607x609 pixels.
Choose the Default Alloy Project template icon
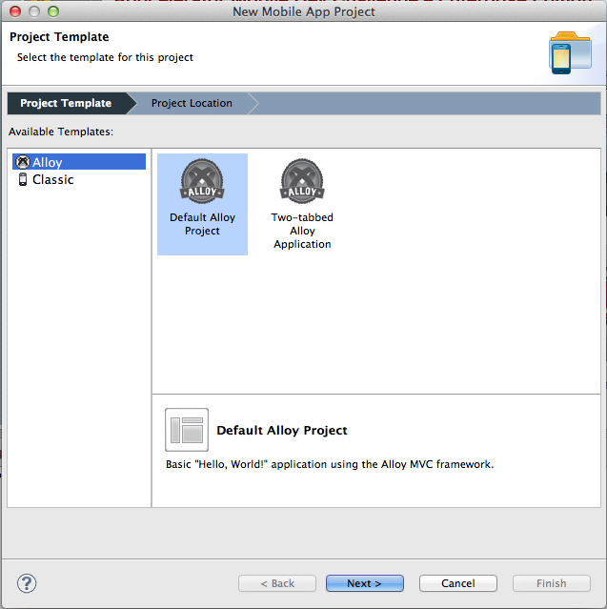pos(202,181)
